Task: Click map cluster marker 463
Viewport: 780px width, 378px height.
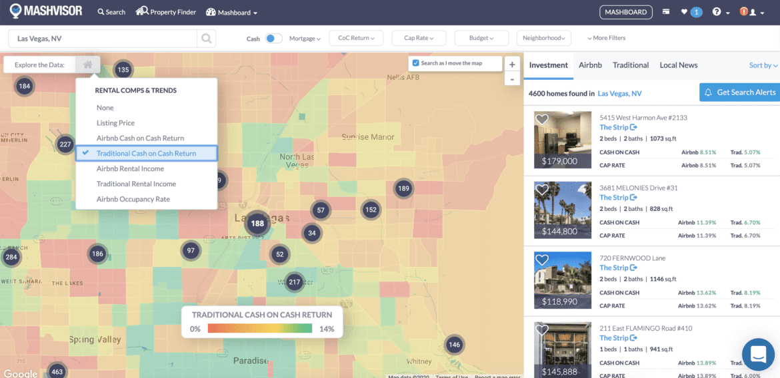Action: (57, 371)
